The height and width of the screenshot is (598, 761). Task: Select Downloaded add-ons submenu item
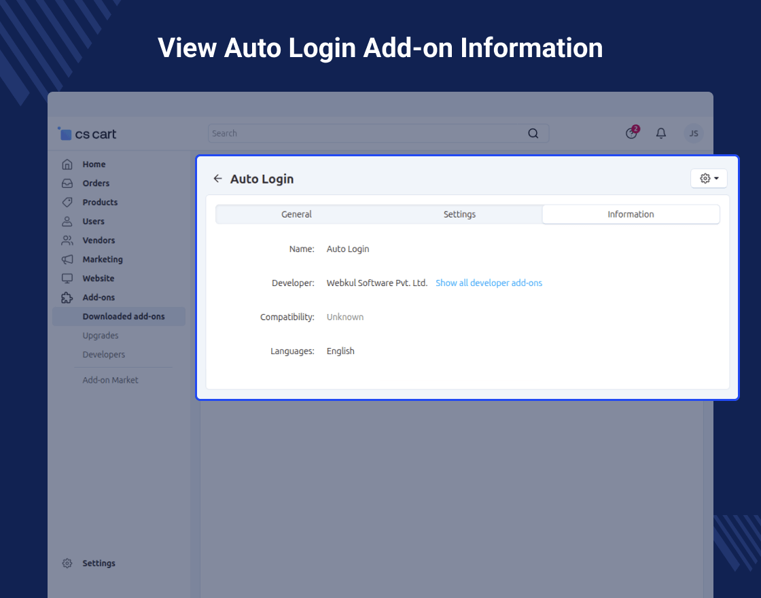click(119, 317)
